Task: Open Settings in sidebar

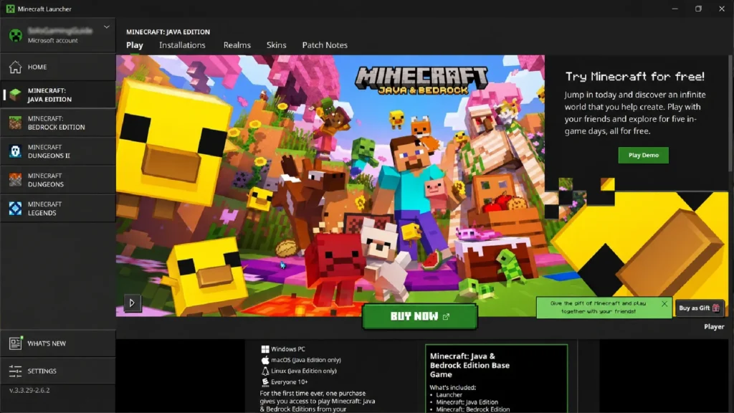Action: point(57,371)
